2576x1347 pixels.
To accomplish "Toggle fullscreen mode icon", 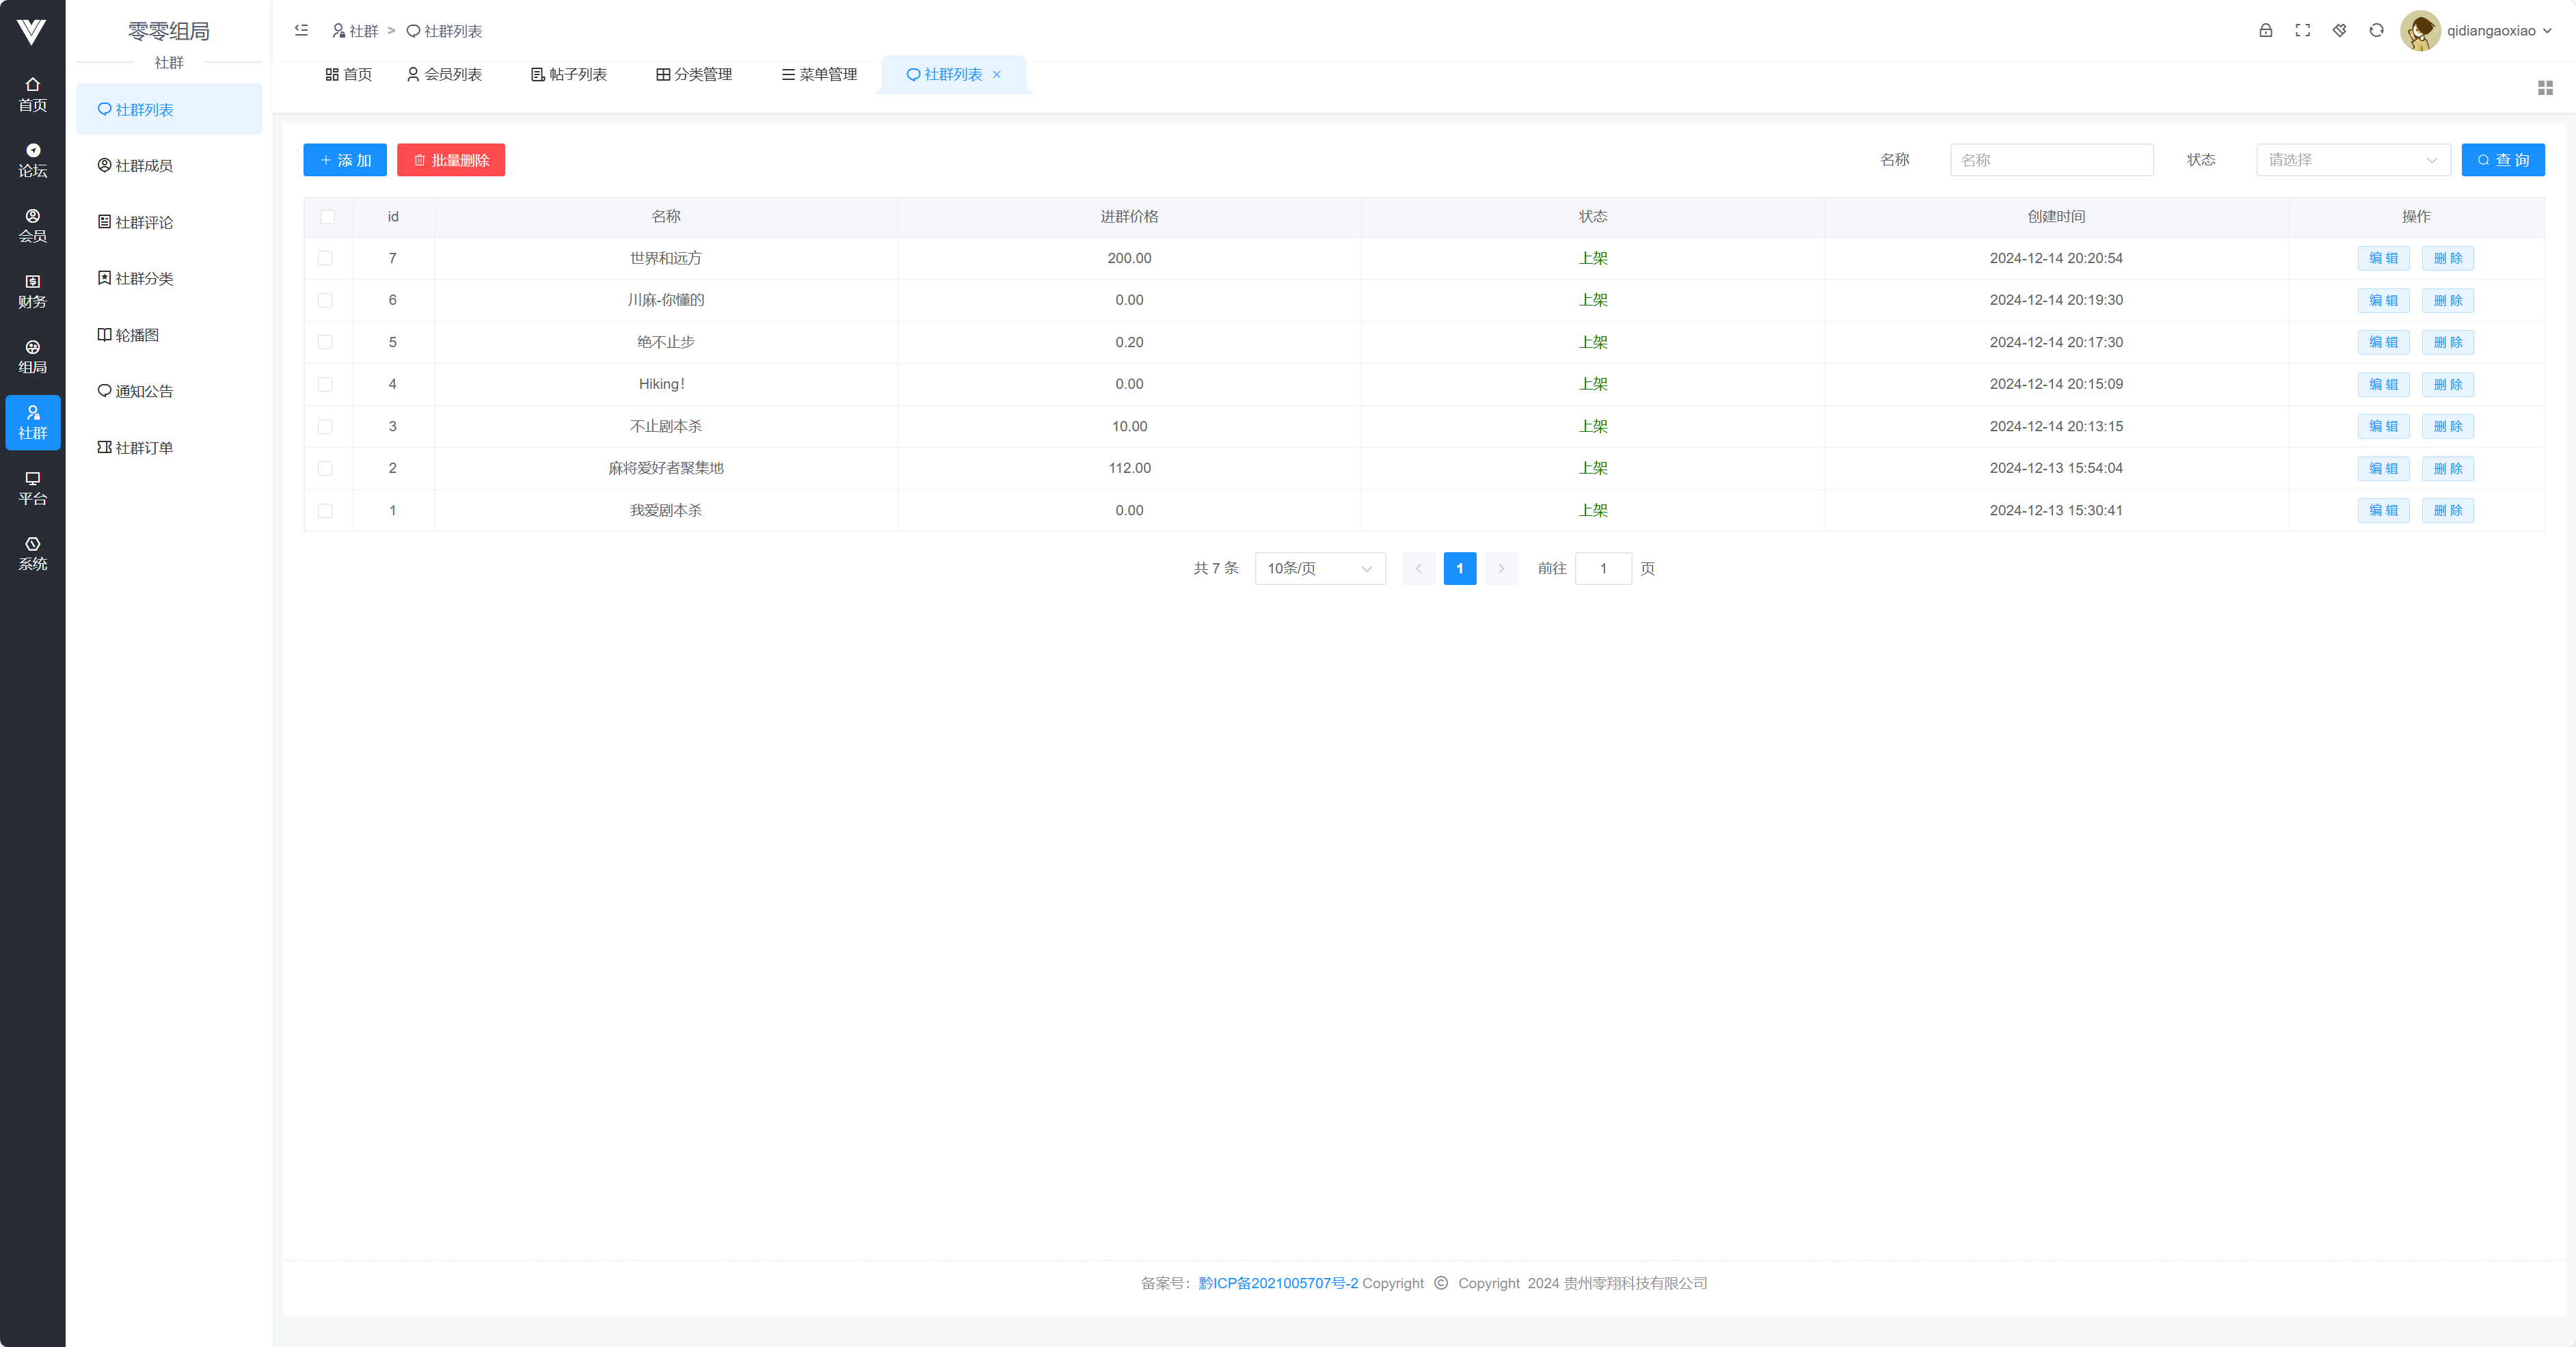I will (2302, 31).
